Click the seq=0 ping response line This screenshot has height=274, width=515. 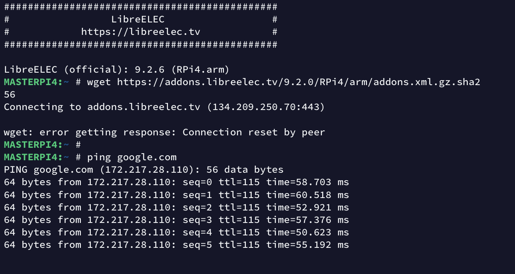pos(176,182)
